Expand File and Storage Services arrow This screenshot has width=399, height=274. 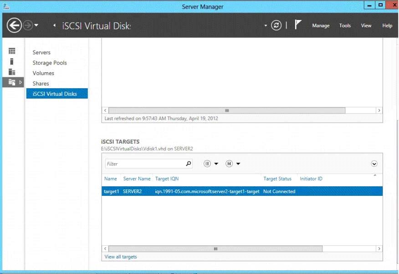20,82
